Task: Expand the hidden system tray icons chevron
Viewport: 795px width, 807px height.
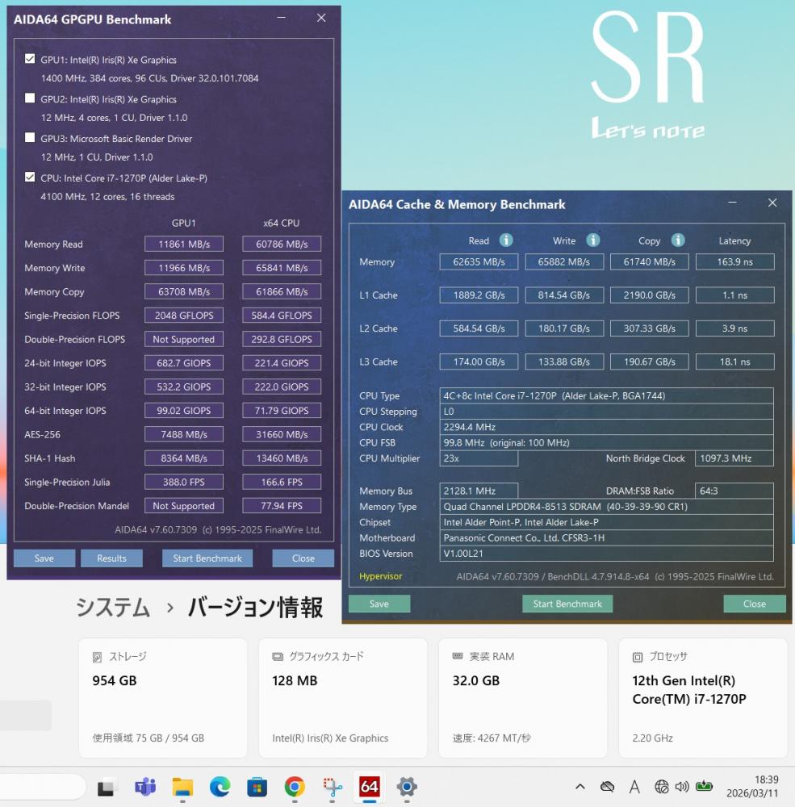Action: pyautogui.click(x=580, y=787)
